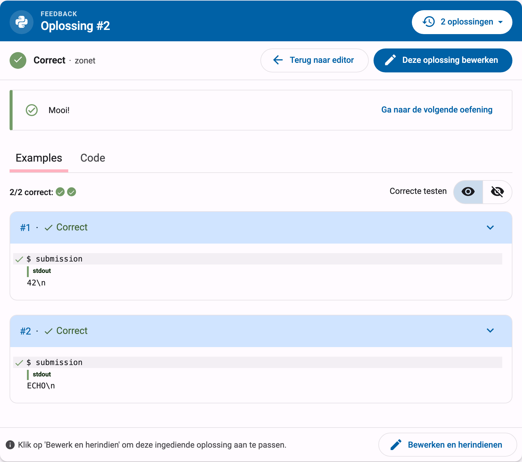522x462 pixels.
Task: Click the first green check after 2/2 correct
Action: (x=60, y=192)
